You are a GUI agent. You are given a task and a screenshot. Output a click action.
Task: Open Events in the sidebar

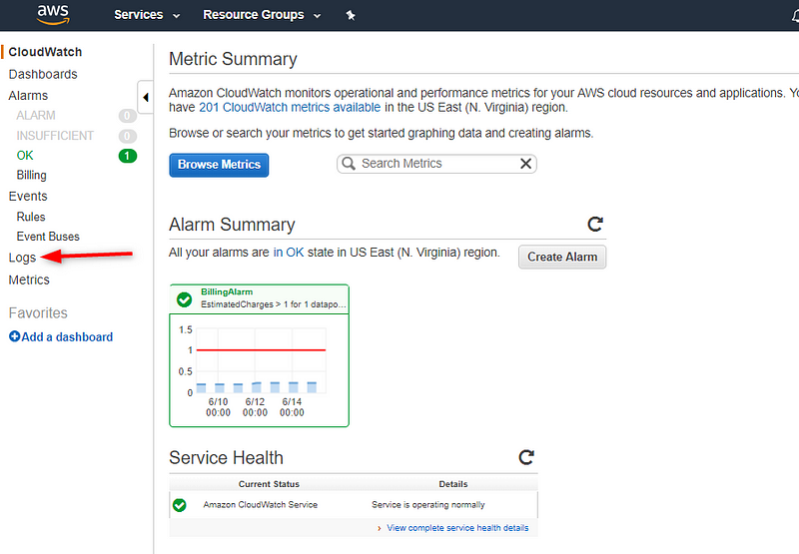28,197
